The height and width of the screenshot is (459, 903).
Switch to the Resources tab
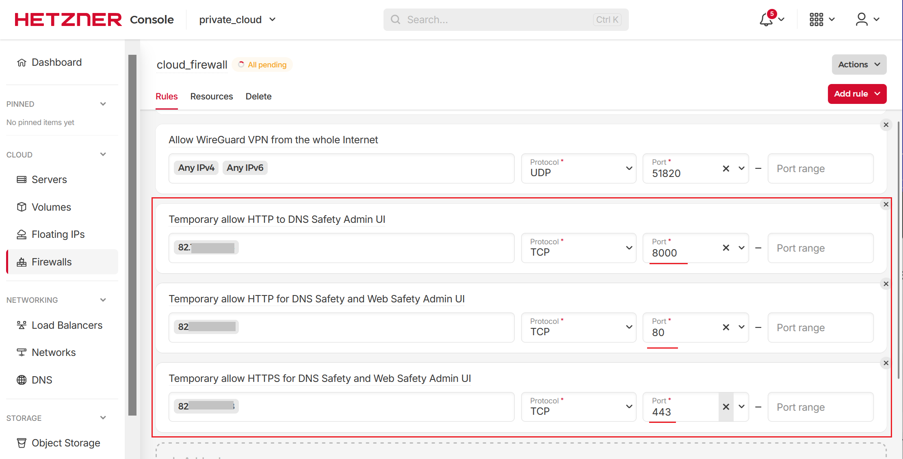(212, 97)
